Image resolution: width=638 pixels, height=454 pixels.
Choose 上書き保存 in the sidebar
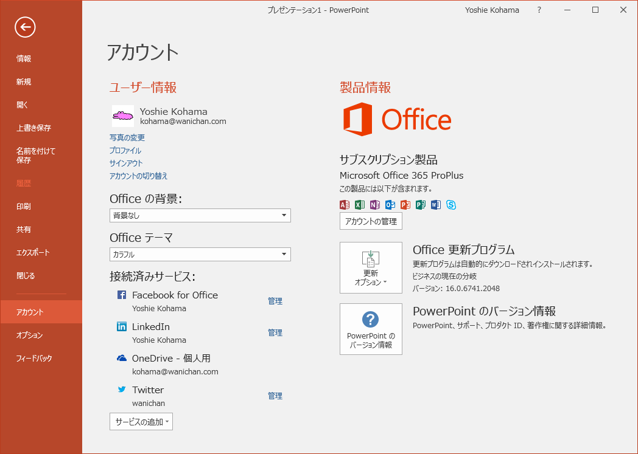pos(33,128)
